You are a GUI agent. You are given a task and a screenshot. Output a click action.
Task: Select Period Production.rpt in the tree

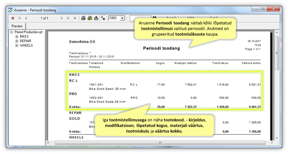[28, 32]
